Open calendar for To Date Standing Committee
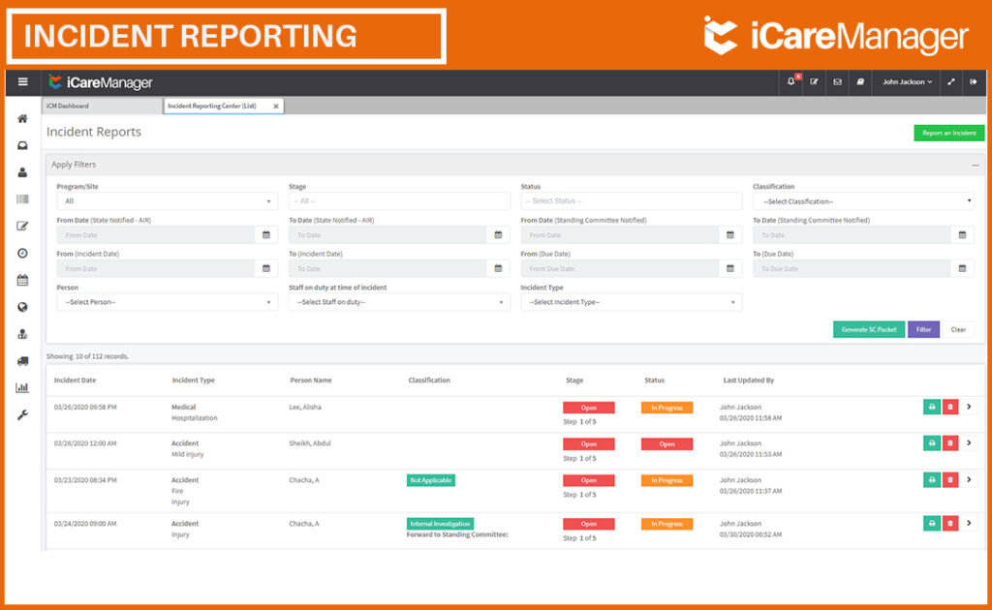 pos(962,234)
